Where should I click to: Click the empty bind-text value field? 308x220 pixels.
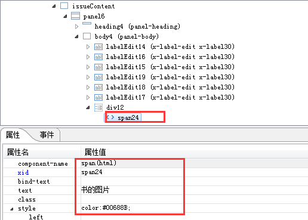(x=195, y=181)
